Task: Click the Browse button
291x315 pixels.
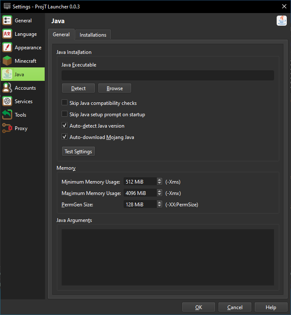Action: coord(115,88)
